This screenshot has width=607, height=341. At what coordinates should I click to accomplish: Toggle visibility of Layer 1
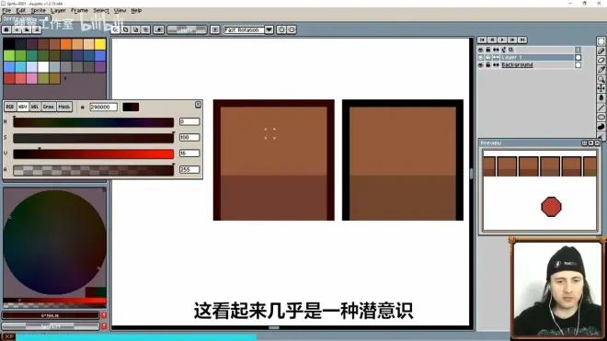point(480,57)
